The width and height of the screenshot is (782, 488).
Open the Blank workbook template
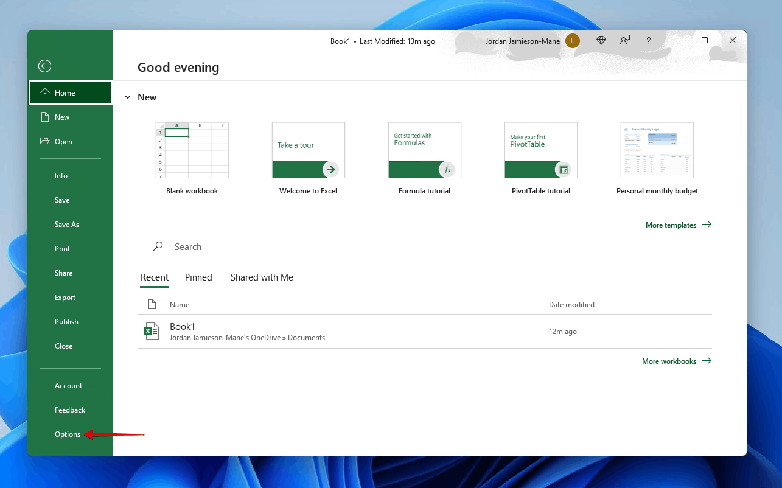192,151
